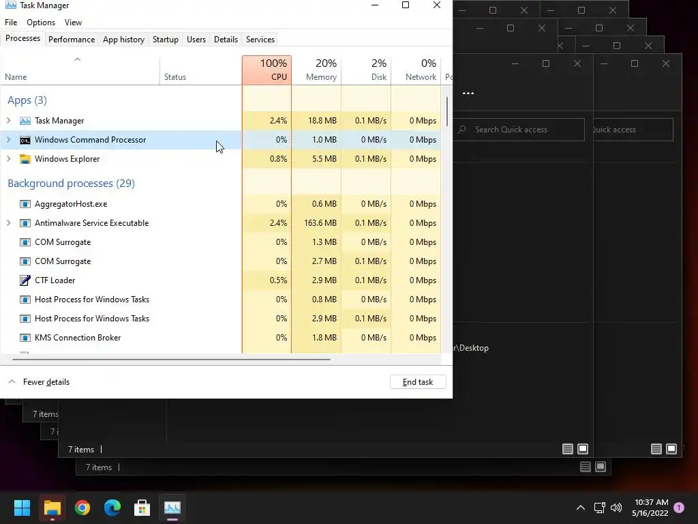This screenshot has width=698, height=524.
Task: Click the Antimalware Service Executable icon
Action: [25, 223]
